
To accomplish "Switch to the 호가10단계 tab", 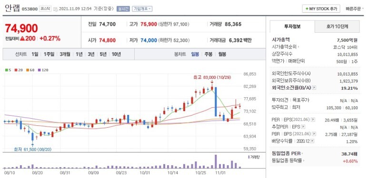I will click(337, 27).
